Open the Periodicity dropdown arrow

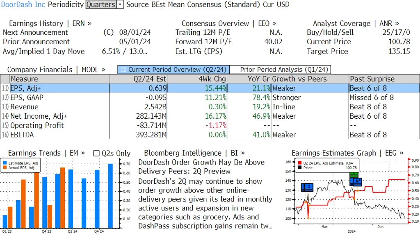pyautogui.click(x=120, y=5)
